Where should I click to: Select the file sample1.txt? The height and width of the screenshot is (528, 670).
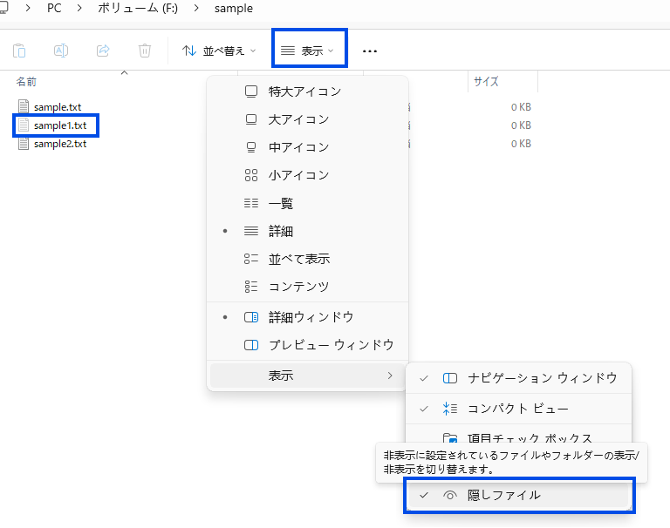tap(60, 125)
